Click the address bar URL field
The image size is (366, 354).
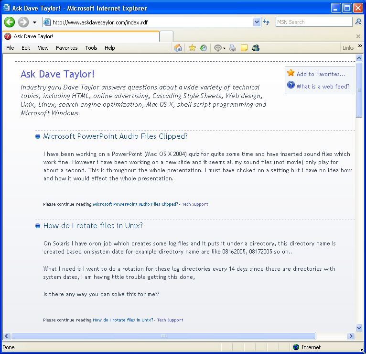coord(152,22)
